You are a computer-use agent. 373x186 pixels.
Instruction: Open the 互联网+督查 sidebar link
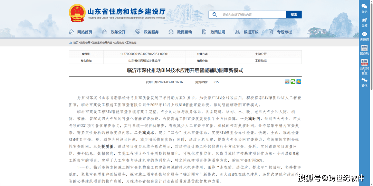coord(364,67)
